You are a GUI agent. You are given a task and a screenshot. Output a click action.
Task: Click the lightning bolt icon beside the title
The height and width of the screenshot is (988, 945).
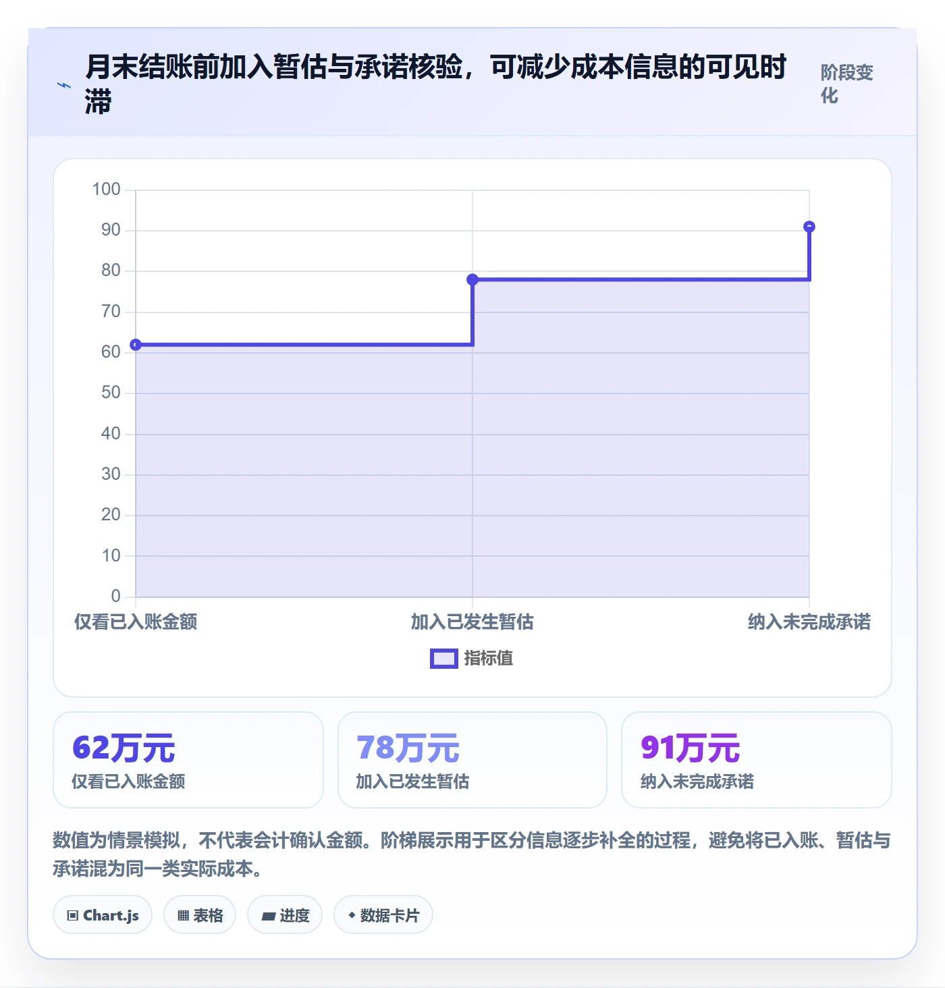tap(64, 86)
